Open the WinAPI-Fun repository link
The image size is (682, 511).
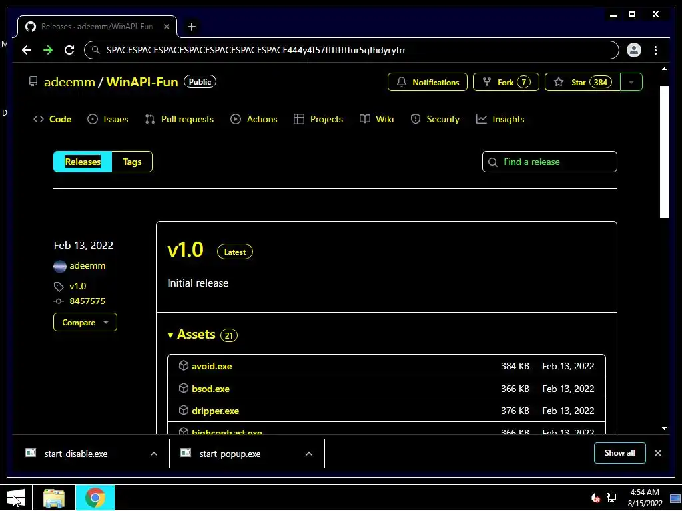(143, 82)
